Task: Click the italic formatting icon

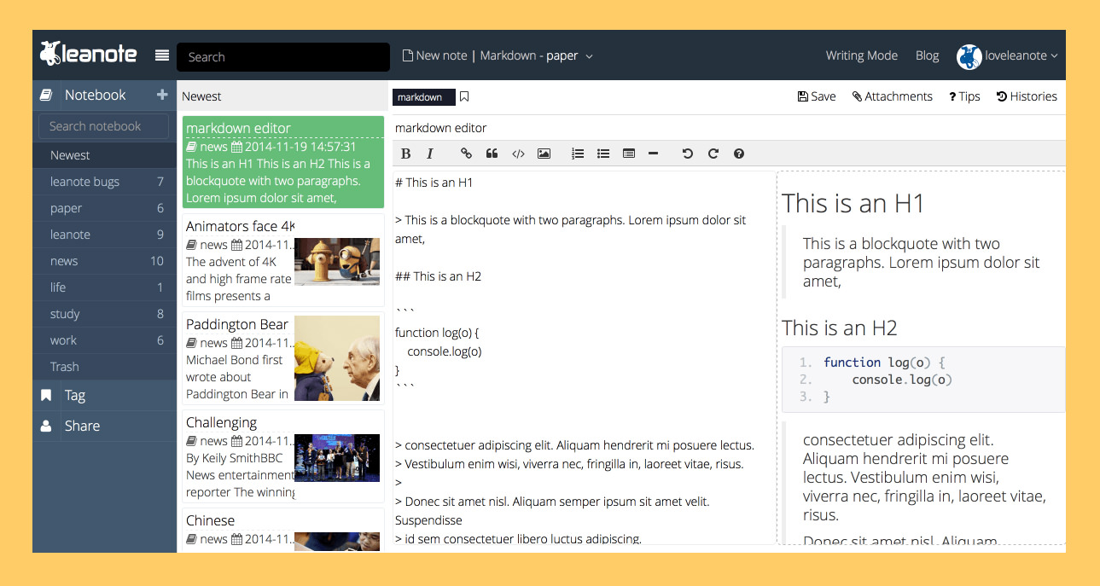Action: [430, 154]
